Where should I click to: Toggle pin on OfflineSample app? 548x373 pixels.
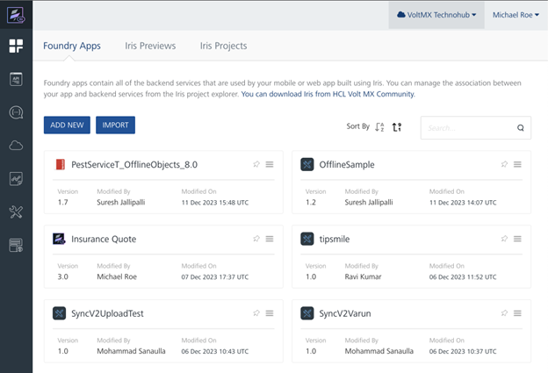pyautogui.click(x=504, y=164)
